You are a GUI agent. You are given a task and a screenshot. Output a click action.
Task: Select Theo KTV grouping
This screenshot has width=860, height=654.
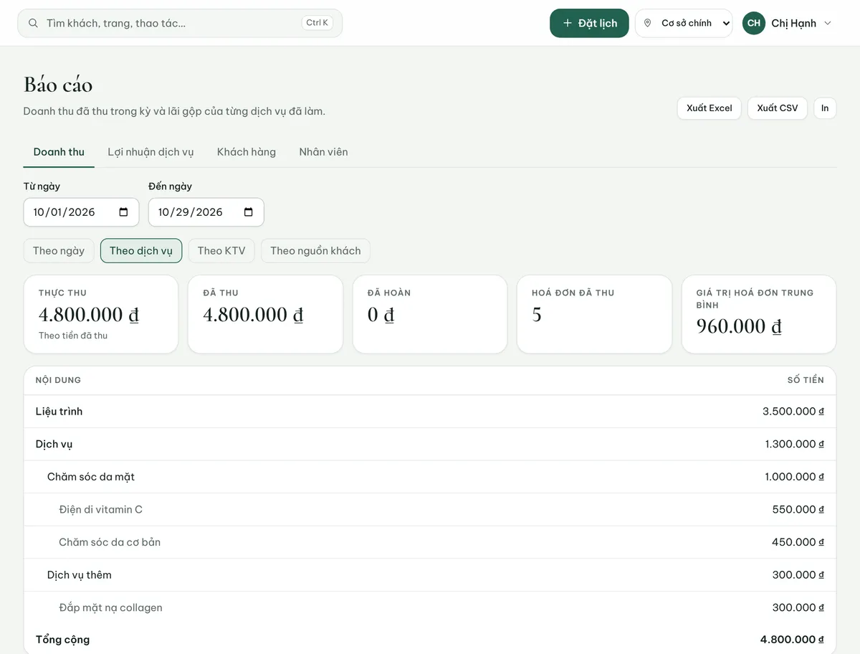[x=221, y=250]
